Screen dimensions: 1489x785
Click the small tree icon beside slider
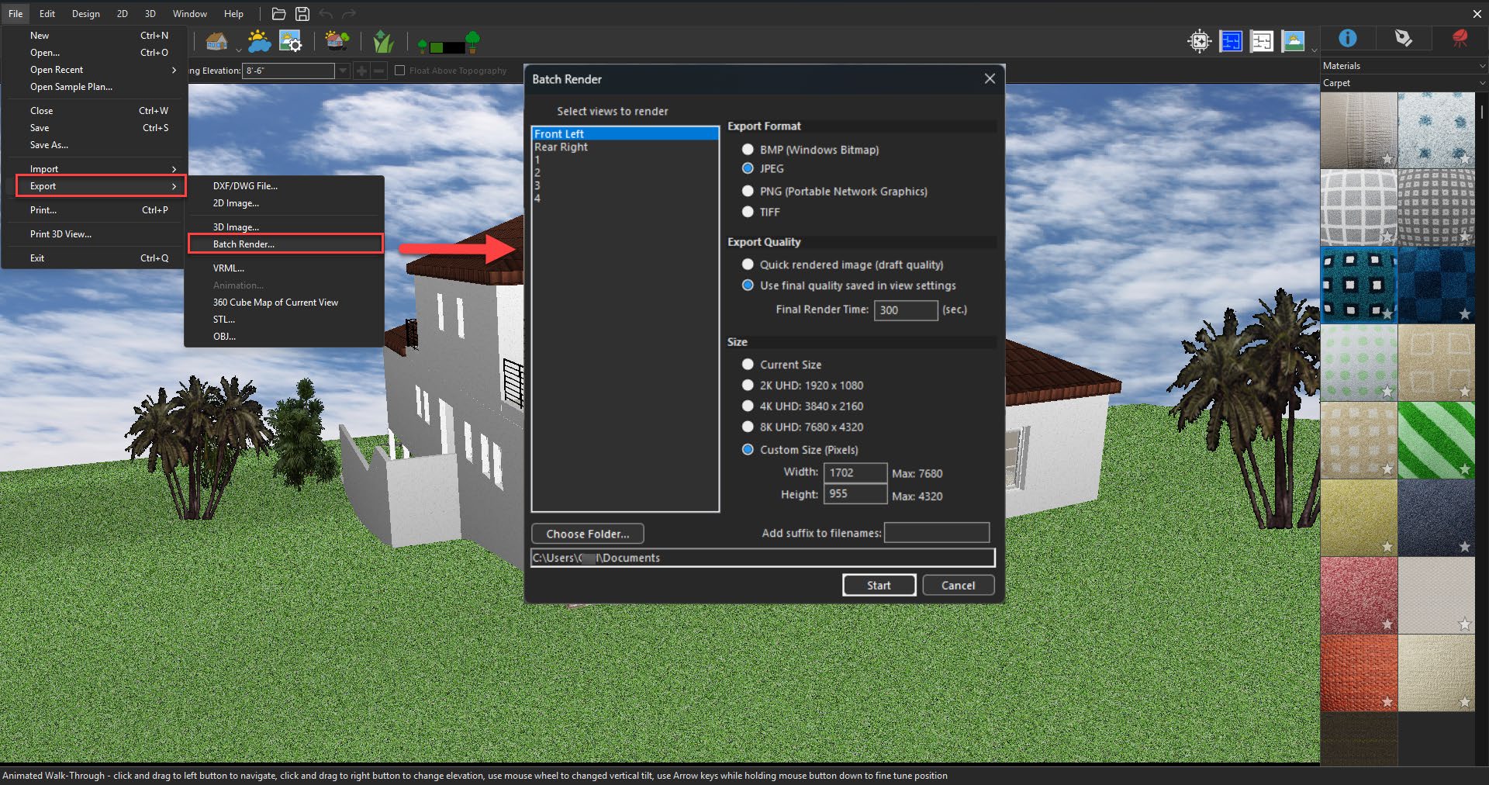(422, 47)
